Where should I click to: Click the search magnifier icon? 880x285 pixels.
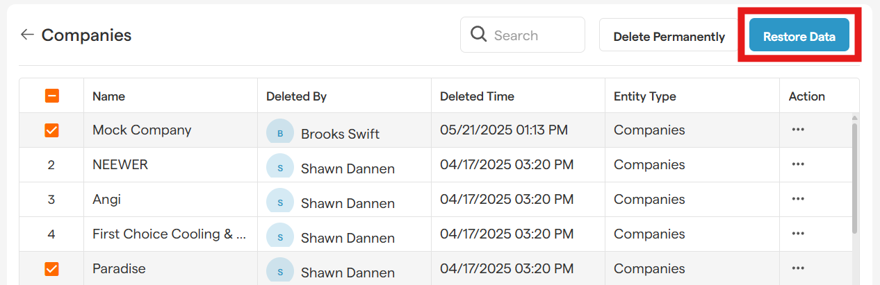[478, 35]
